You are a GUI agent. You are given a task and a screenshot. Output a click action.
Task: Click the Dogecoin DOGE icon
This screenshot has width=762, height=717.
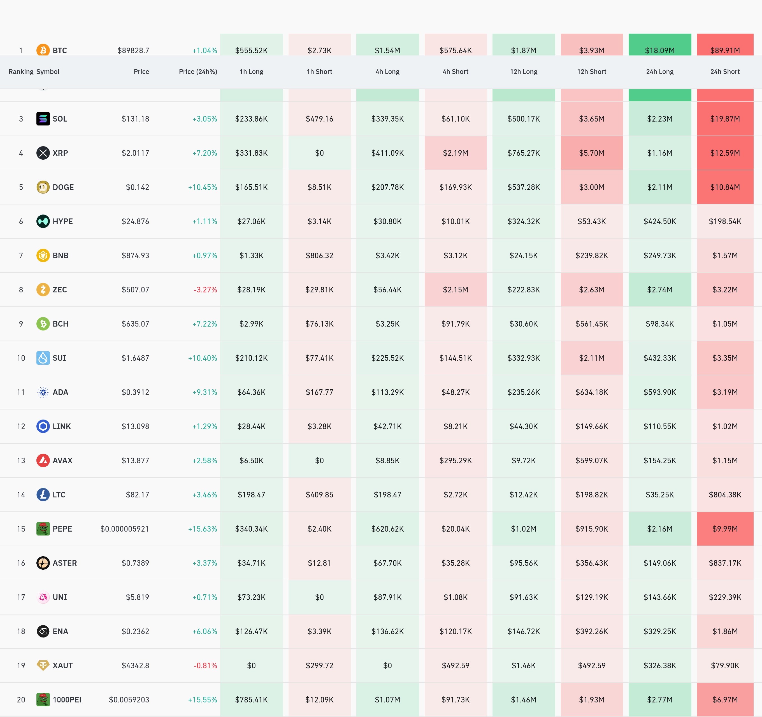[43, 187]
